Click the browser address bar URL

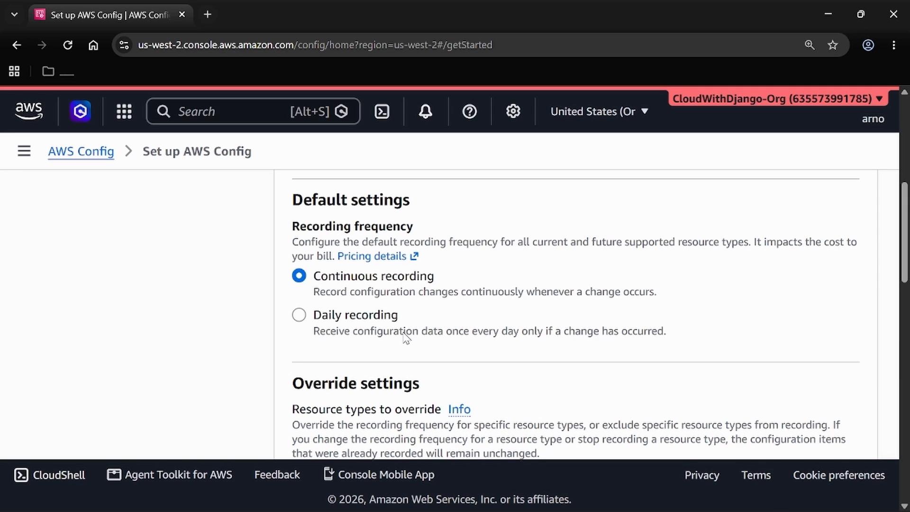click(315, 45)
